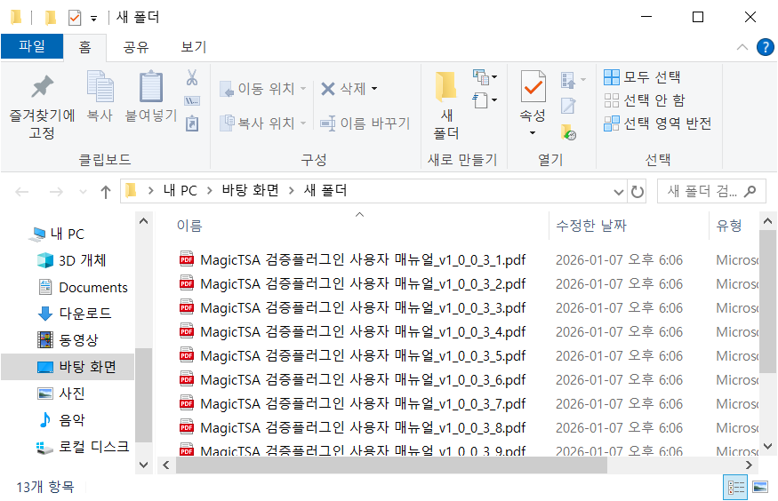This screenshot has width=778, height=501.
Task: Click the scissors cut icon
Action: click(x=192, y=78)
